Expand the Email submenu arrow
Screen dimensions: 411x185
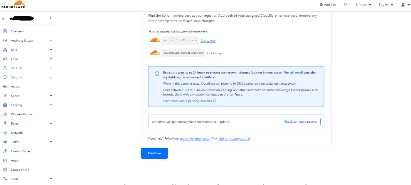pyautogui.click(x=51, y=59)
